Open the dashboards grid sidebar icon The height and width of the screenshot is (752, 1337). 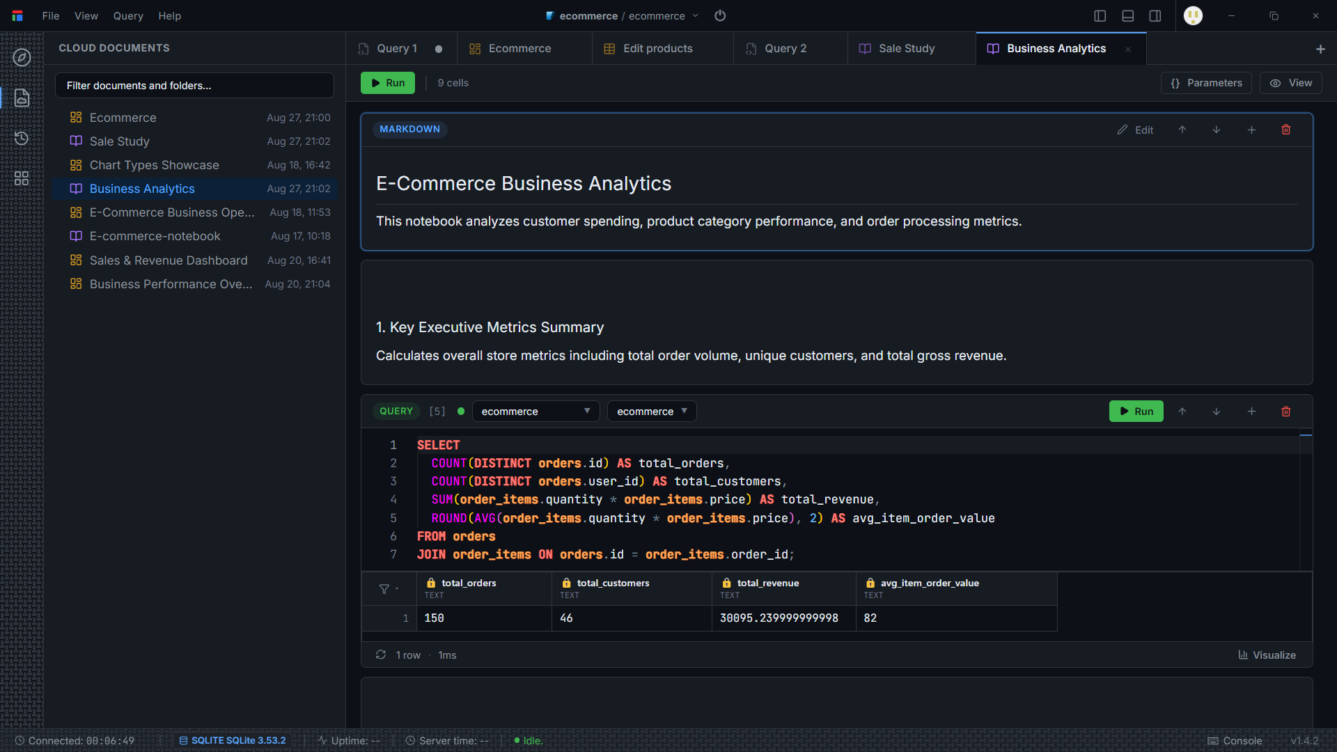(x=22, y=178)
